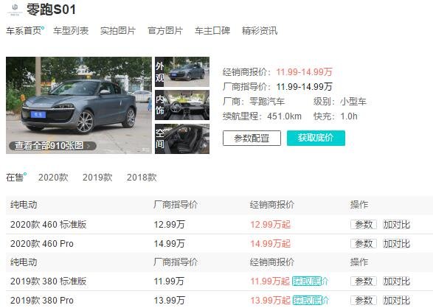Image resolution: width=433 pixels, height=308 pixels.
Task: Click 参数 for 2020款 460 标准版
Action: [364, 225]
